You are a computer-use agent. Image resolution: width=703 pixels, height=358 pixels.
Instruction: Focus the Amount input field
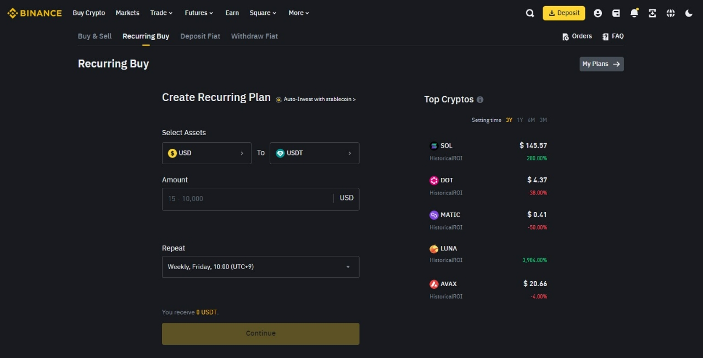pyautogui.click(x=261, y=199)
